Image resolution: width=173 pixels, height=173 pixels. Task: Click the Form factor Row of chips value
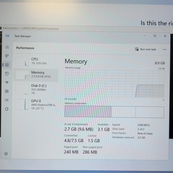tap(145, 133)
